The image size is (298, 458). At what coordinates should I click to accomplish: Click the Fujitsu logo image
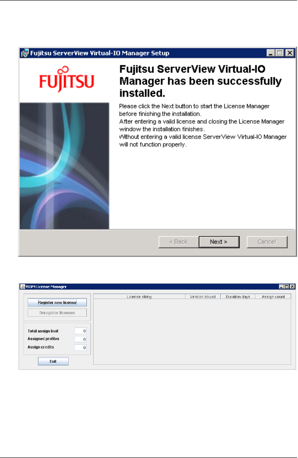pos(66,79)
